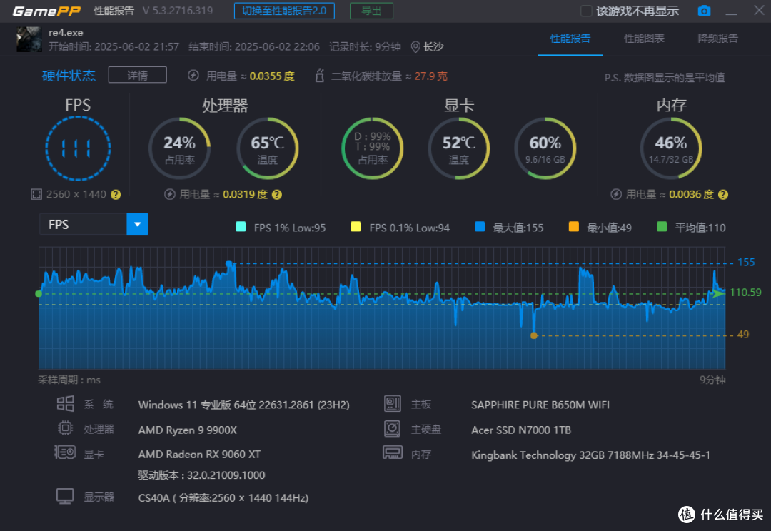Click the monitor display icon in hardware list
Viewport: 771px width, 531px height.
click(65, 496)
